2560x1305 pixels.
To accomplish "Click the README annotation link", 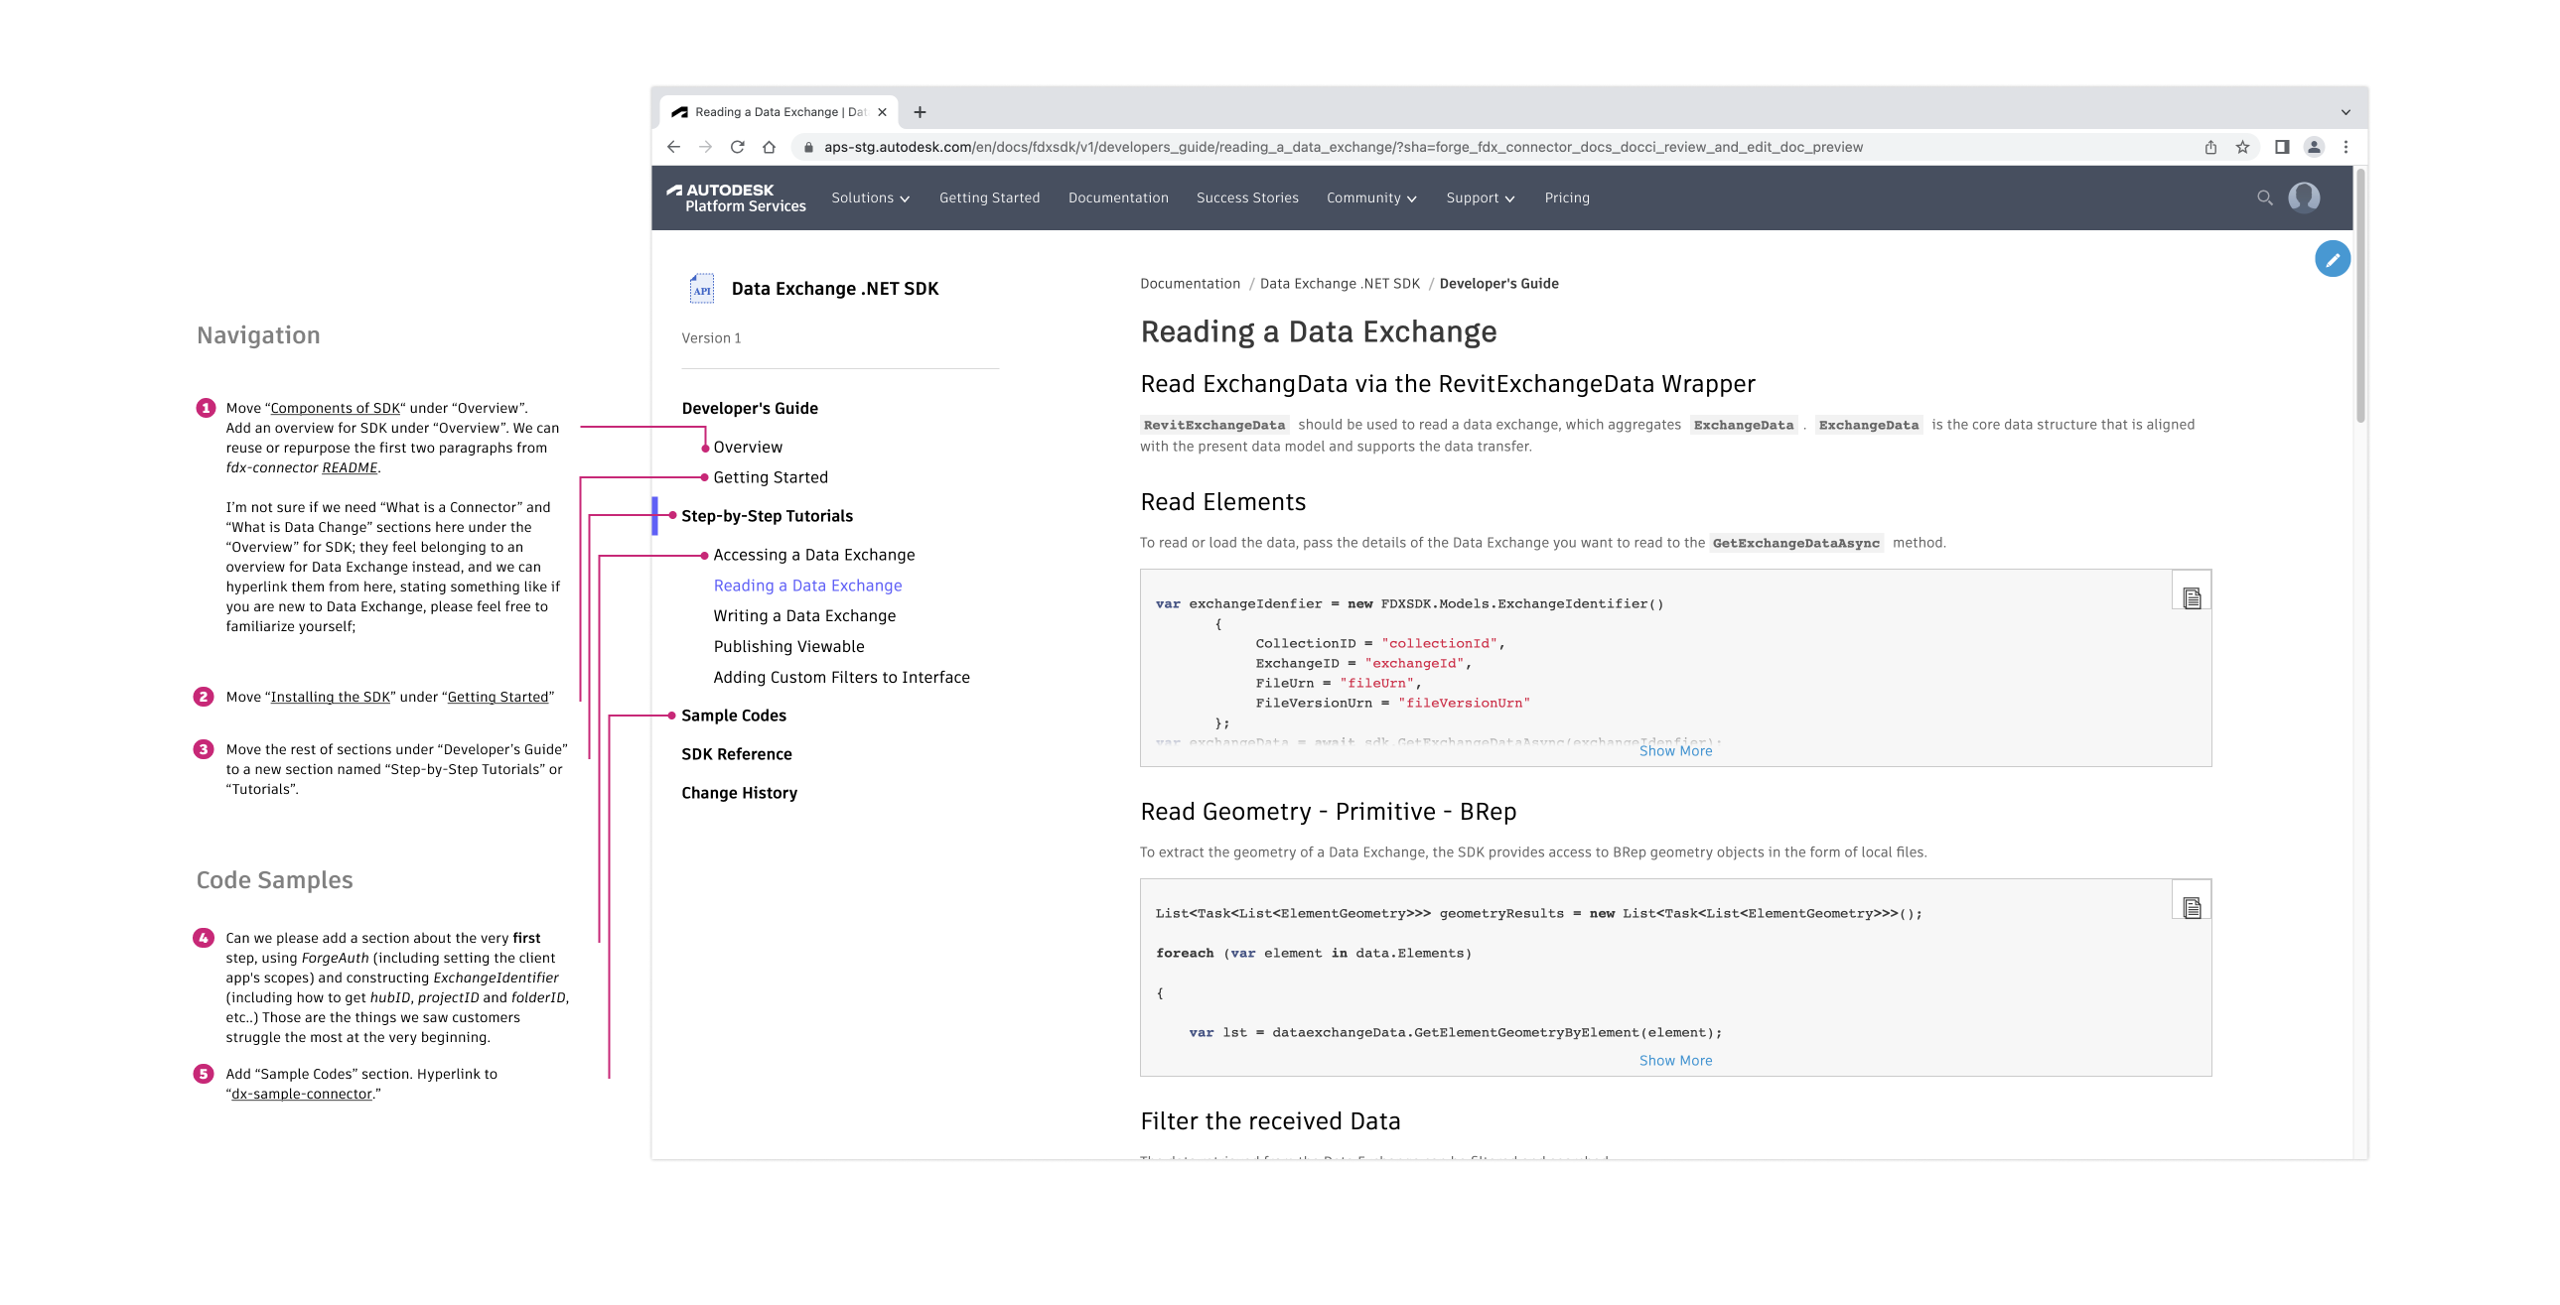I will (350, 467).
